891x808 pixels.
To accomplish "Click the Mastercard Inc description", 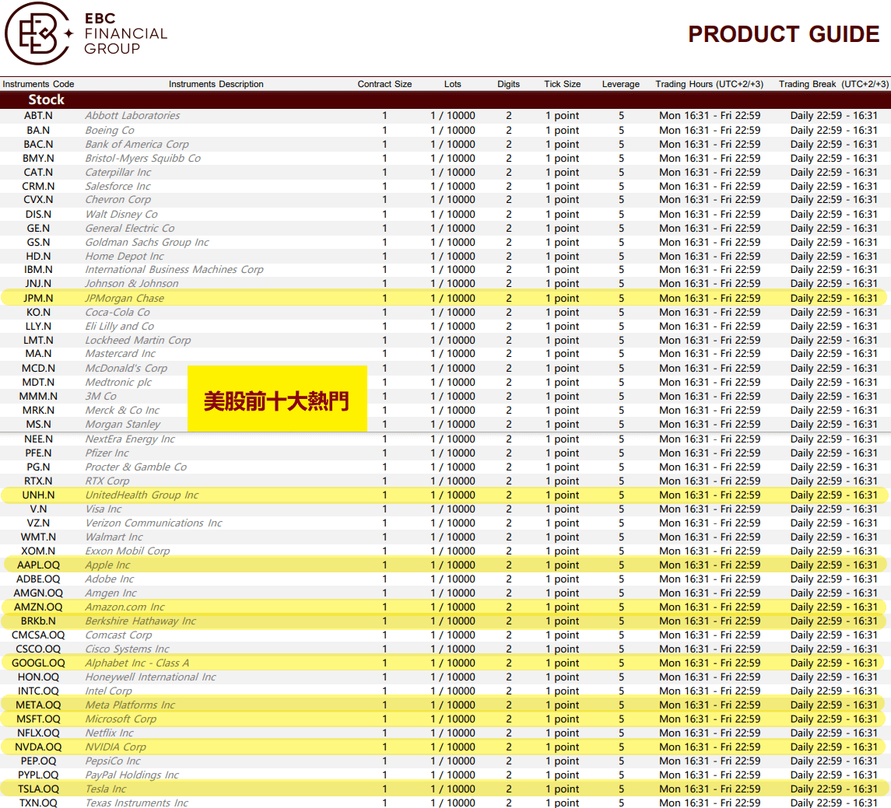I will (121, 354).
